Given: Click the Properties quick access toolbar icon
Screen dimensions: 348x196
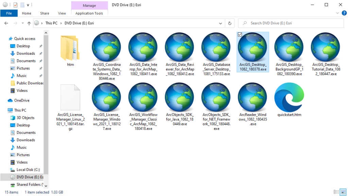Looking at the screenshot, I should tap(15, 5).
